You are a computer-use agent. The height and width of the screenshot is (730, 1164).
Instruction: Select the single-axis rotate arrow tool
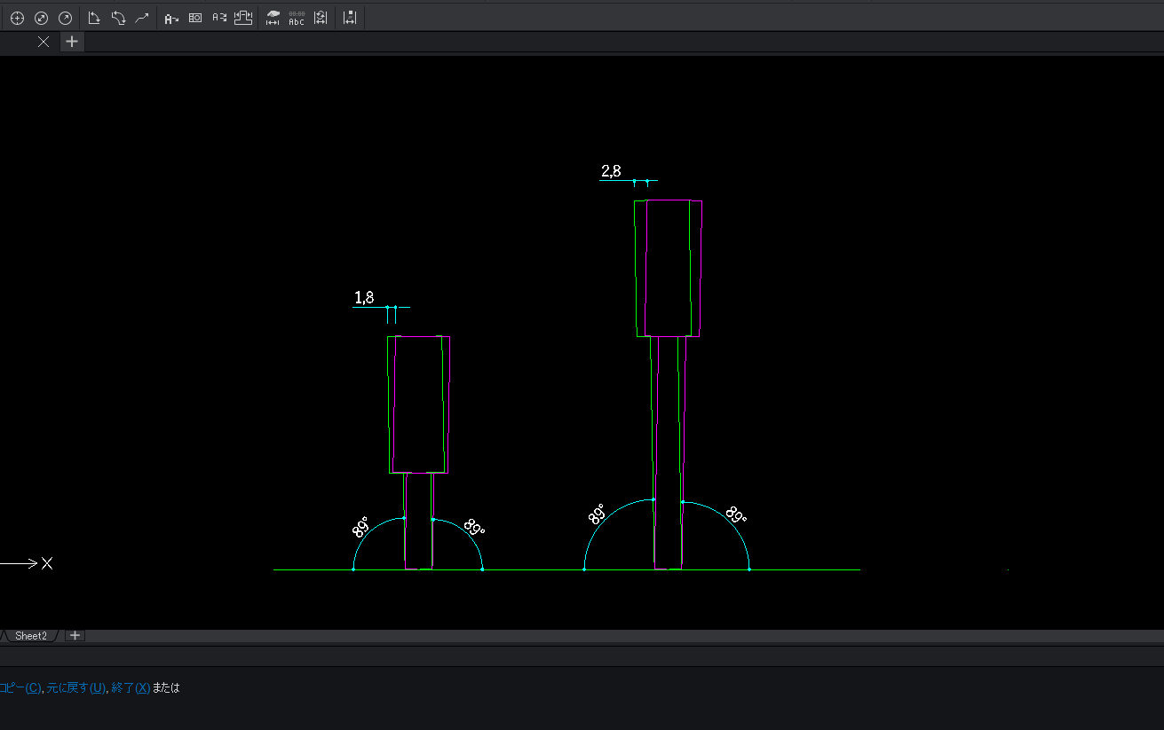pyautogui.click(x=94, y=18)
